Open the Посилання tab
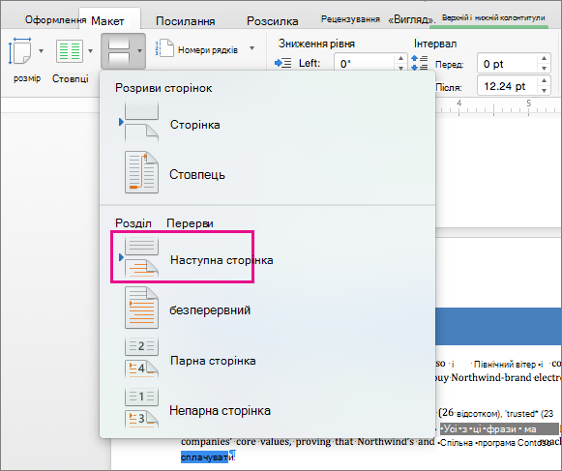The height and width of the screenshot is (471, 562). tap(186, 21)
